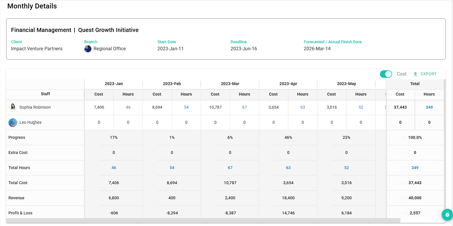
Task: Click the 2023-Jan column header
Action: (x=113, y=84)
